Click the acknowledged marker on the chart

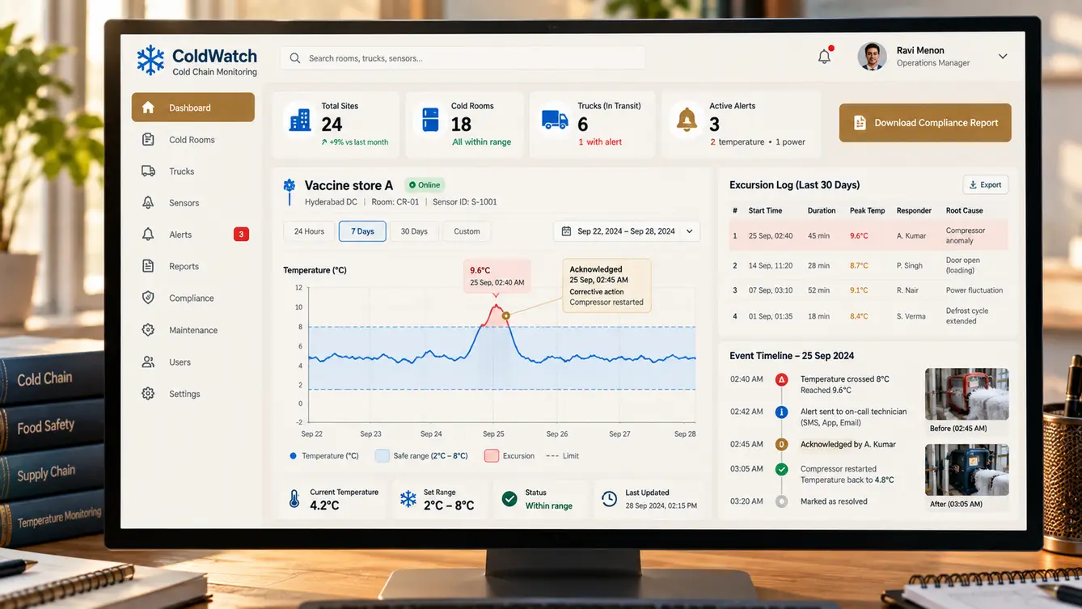pos(505,316)
